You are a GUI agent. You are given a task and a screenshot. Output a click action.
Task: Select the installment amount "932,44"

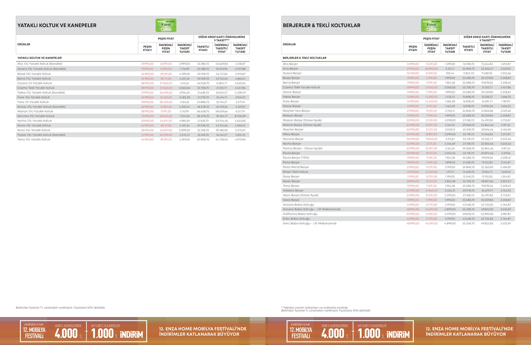coord(450,73)
